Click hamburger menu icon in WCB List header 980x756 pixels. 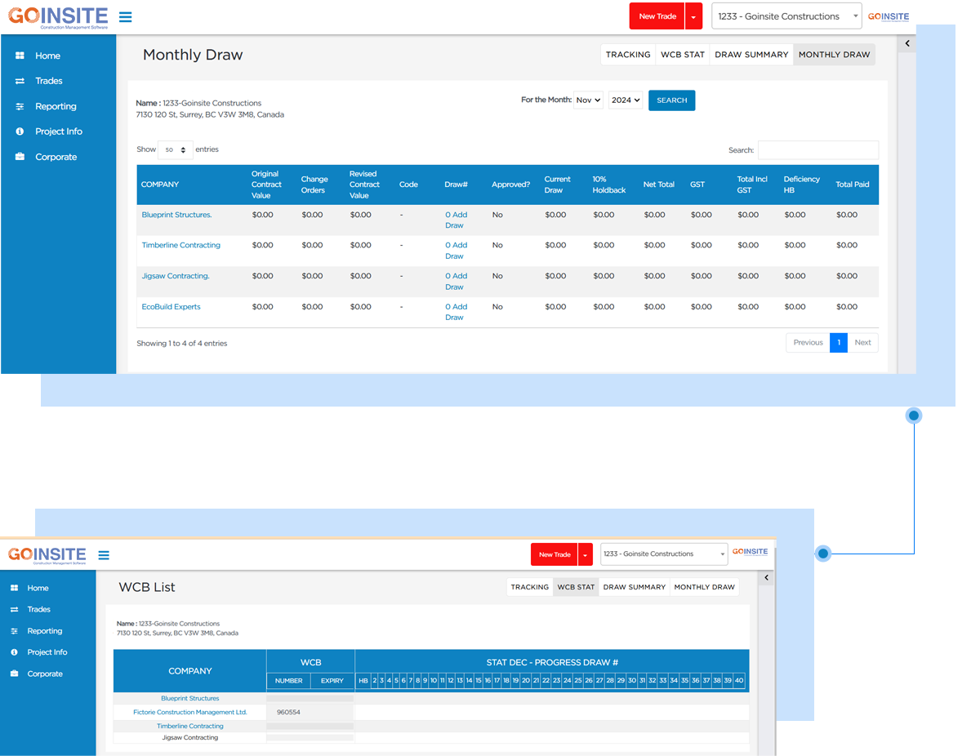pyautogui.click(x=104, y=555)
